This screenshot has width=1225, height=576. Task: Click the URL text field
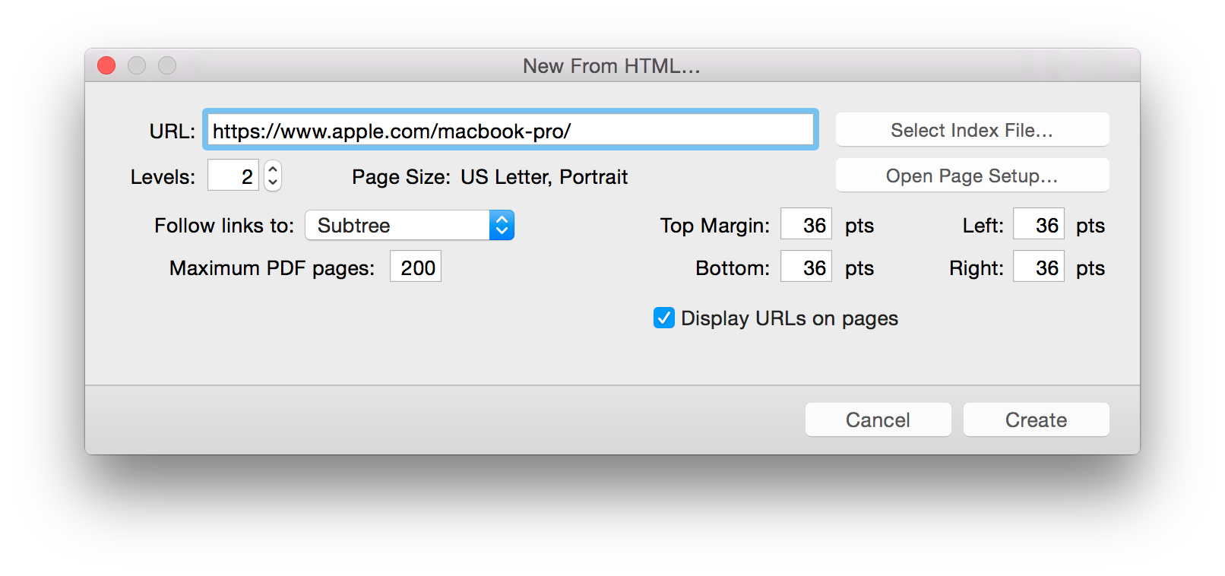click(x=511, y=131)
